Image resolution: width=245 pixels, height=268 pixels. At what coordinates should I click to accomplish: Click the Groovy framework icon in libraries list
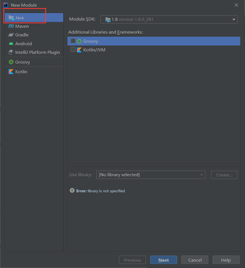coord(79,41)
